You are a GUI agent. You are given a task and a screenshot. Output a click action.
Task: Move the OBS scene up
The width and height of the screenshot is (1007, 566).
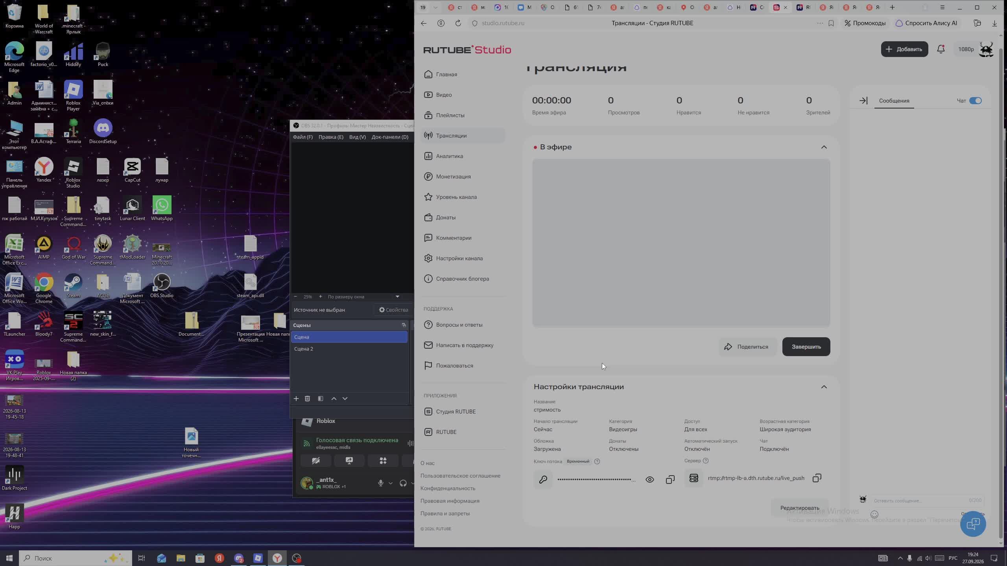click(x=334, y=399)
